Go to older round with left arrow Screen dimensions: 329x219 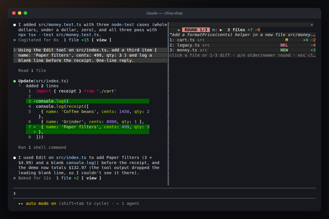[178, 30]
